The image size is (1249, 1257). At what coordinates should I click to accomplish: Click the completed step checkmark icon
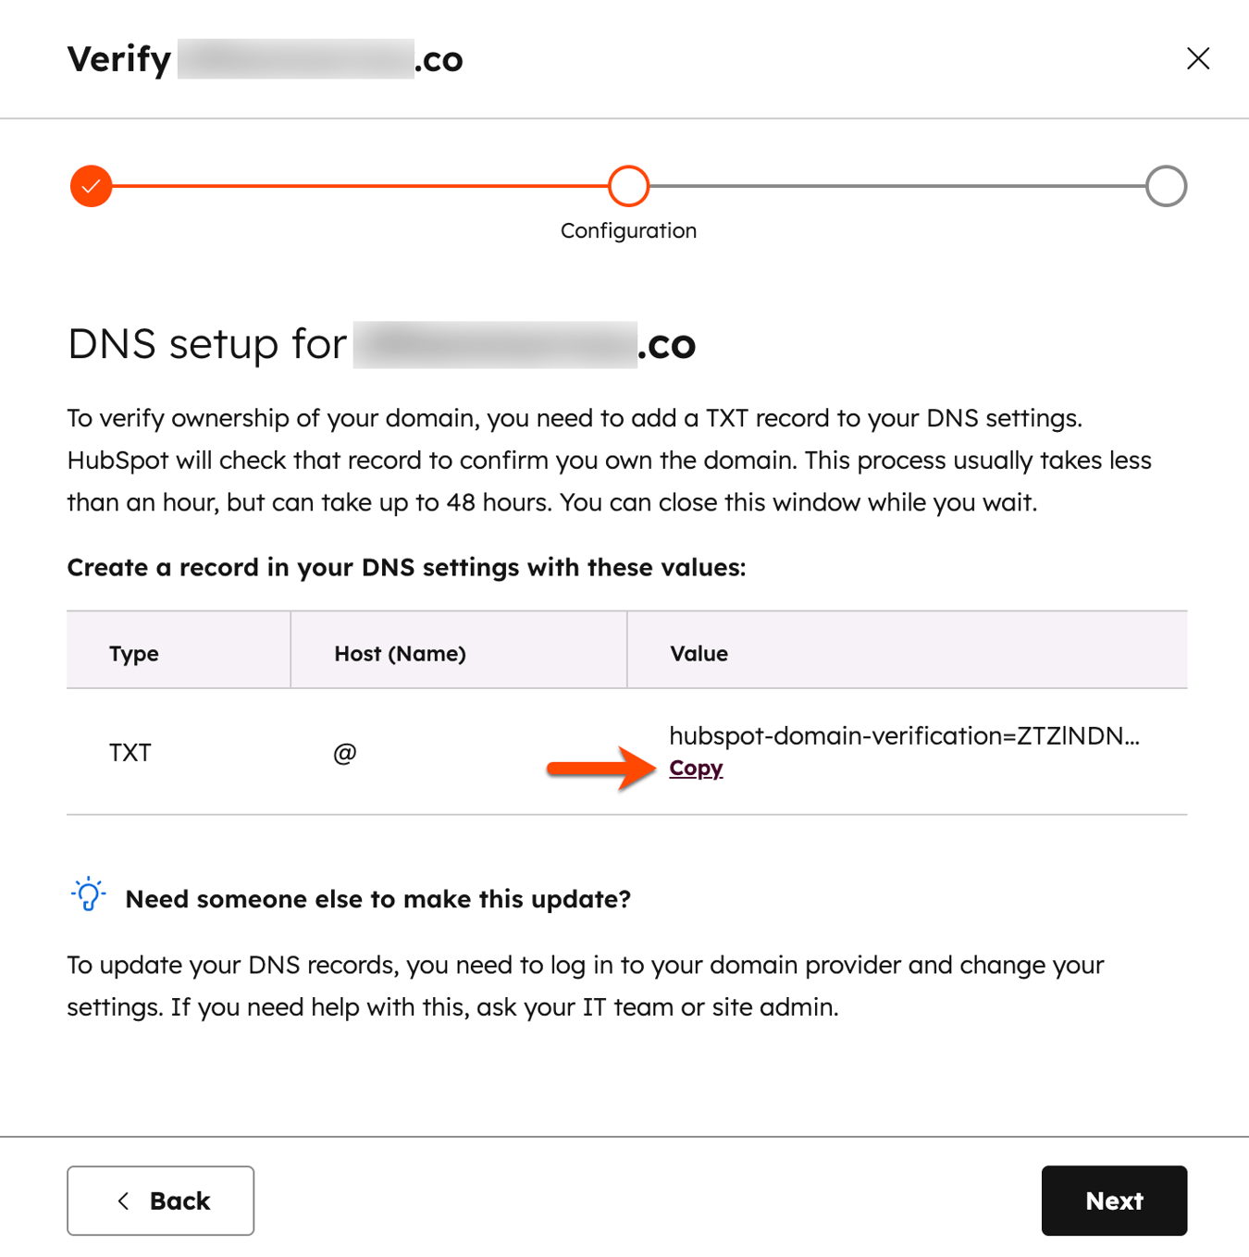(x=90, y=186)
